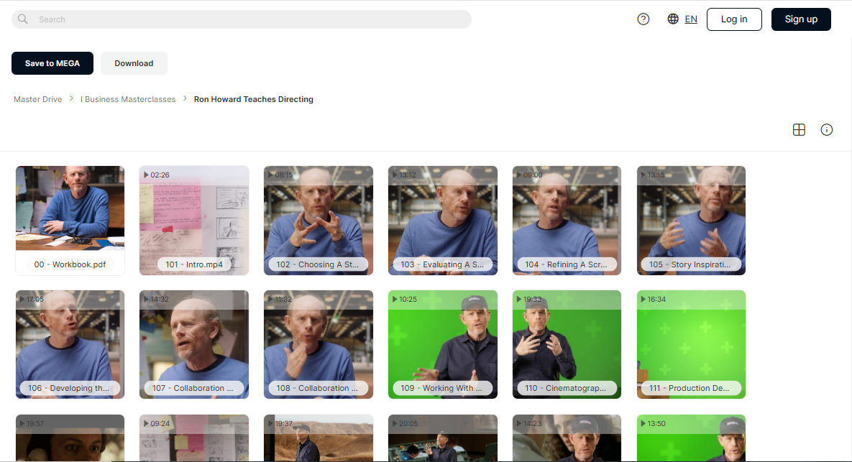Click the 08:15 duration label
Viewport: 852px width, 462px height.
coord(283,175)
